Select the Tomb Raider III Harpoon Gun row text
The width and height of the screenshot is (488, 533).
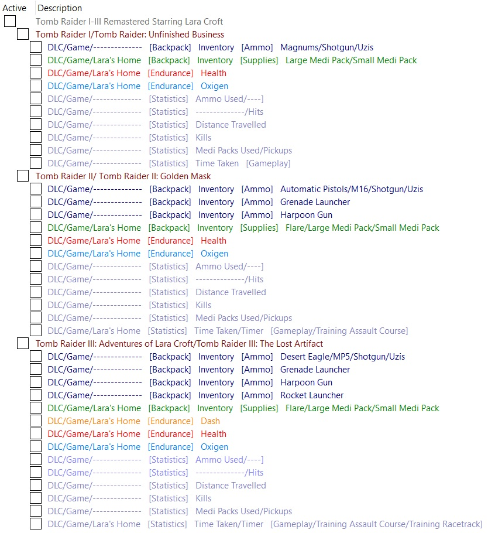tap(190, 382)
